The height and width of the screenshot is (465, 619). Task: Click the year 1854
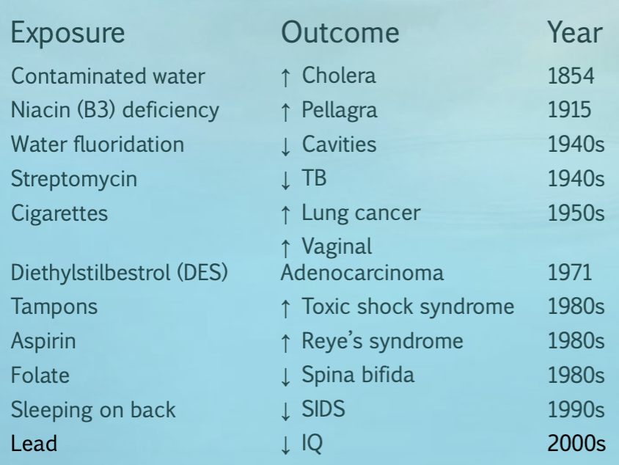[x=571, y=76]
